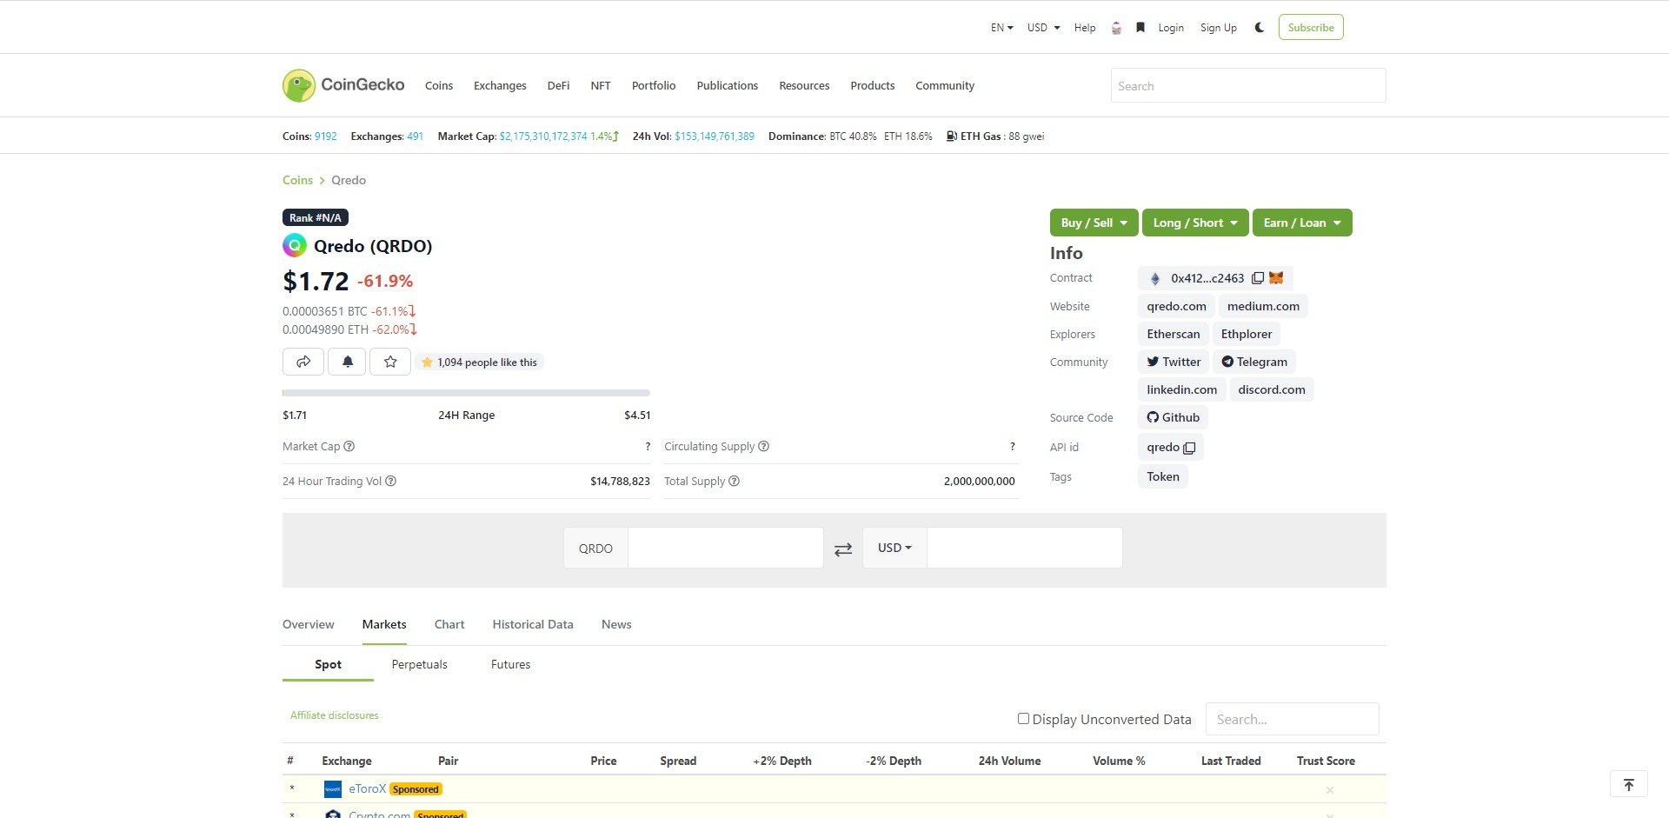Click the bookmark icon in top bar
The height and width of the screenshot is (818, 1669).
[x=1140, y=28]
